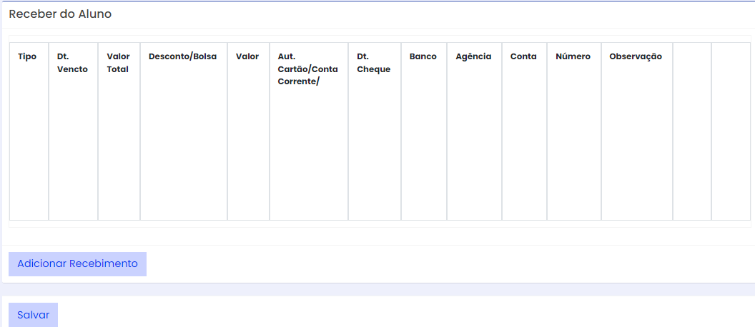Click the Banco column header
Image resolution: width=755 pixels, height=327 pixels.
pyautogui.click(x=423, y=56)
